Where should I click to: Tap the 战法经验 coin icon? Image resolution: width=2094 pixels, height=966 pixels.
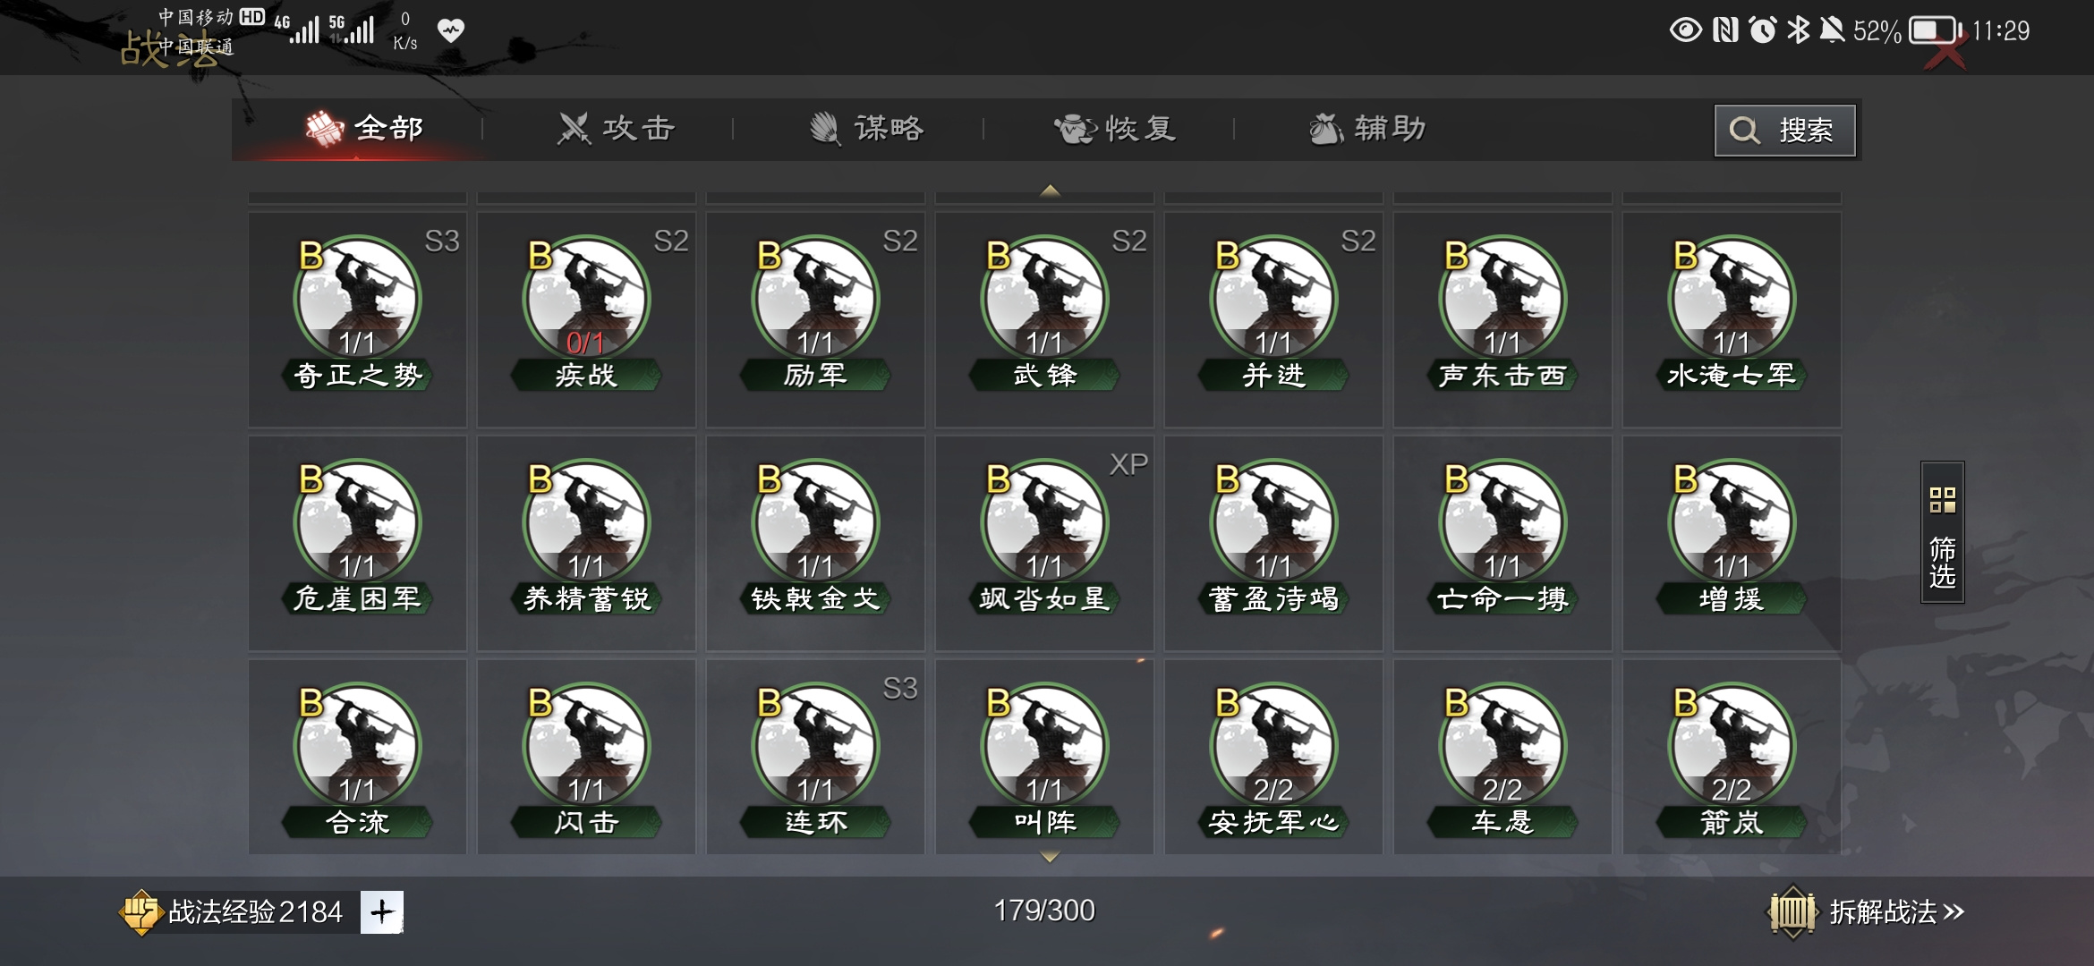(x=141, y=912)
